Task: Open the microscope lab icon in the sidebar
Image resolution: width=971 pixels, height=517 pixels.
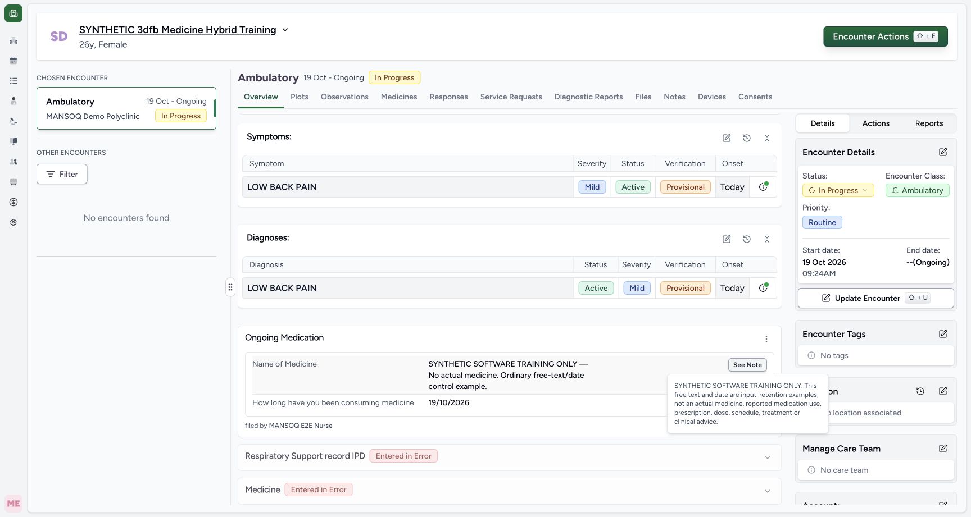Action: 13,121
